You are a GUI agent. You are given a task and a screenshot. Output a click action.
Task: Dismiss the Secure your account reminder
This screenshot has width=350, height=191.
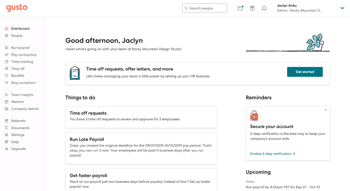[x=326, y=110]
